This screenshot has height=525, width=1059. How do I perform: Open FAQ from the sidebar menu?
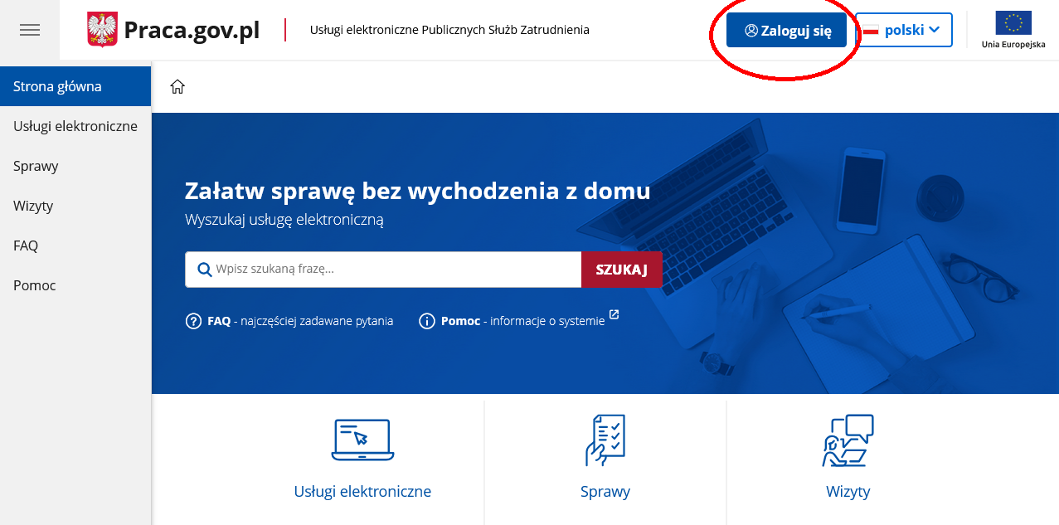26,245
